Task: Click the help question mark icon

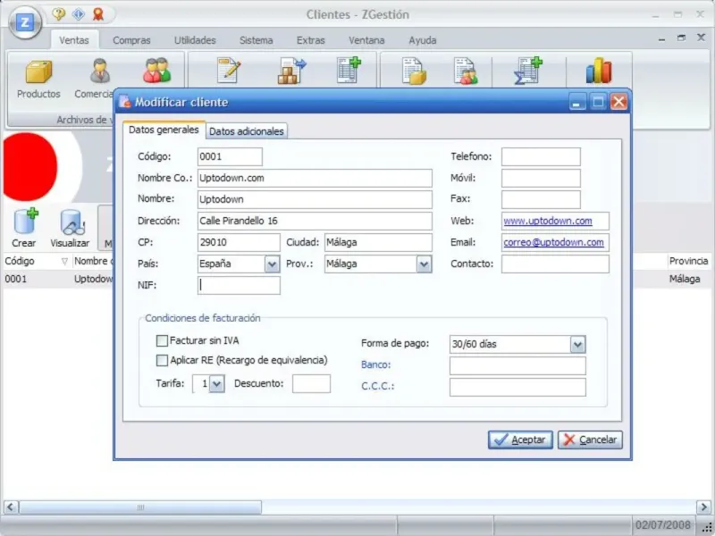Action: tap(58, 14)
